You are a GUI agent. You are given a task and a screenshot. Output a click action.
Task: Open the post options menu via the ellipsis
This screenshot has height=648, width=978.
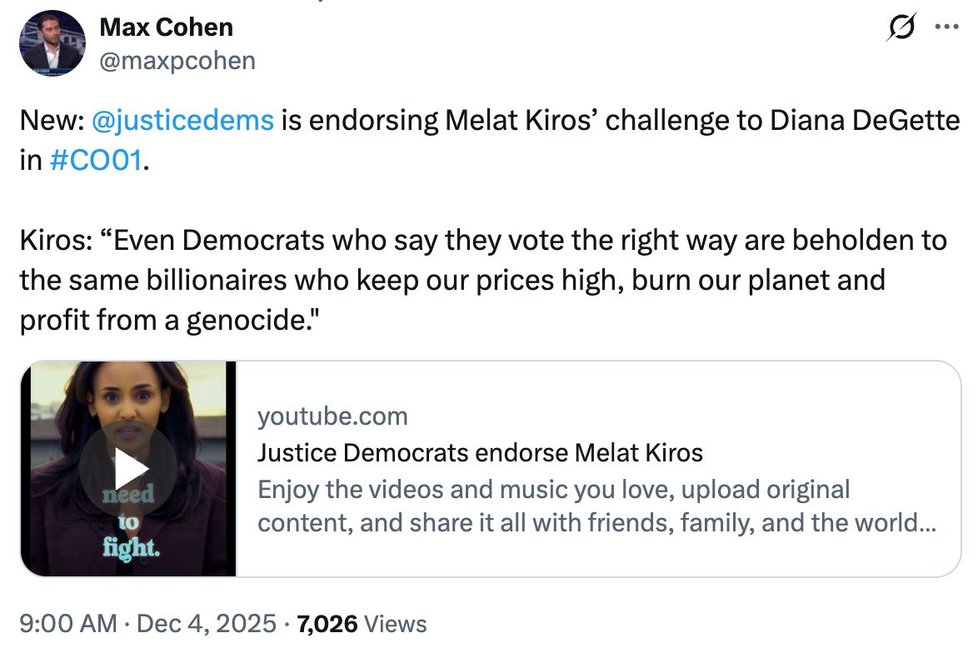click(949, 27)
